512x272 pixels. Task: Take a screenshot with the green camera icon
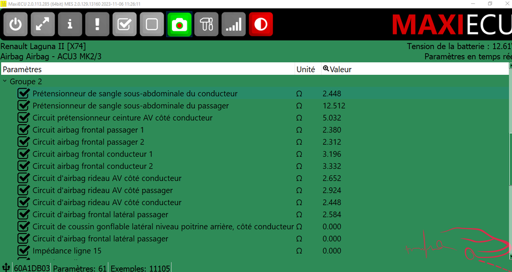(x=179, y=24)
